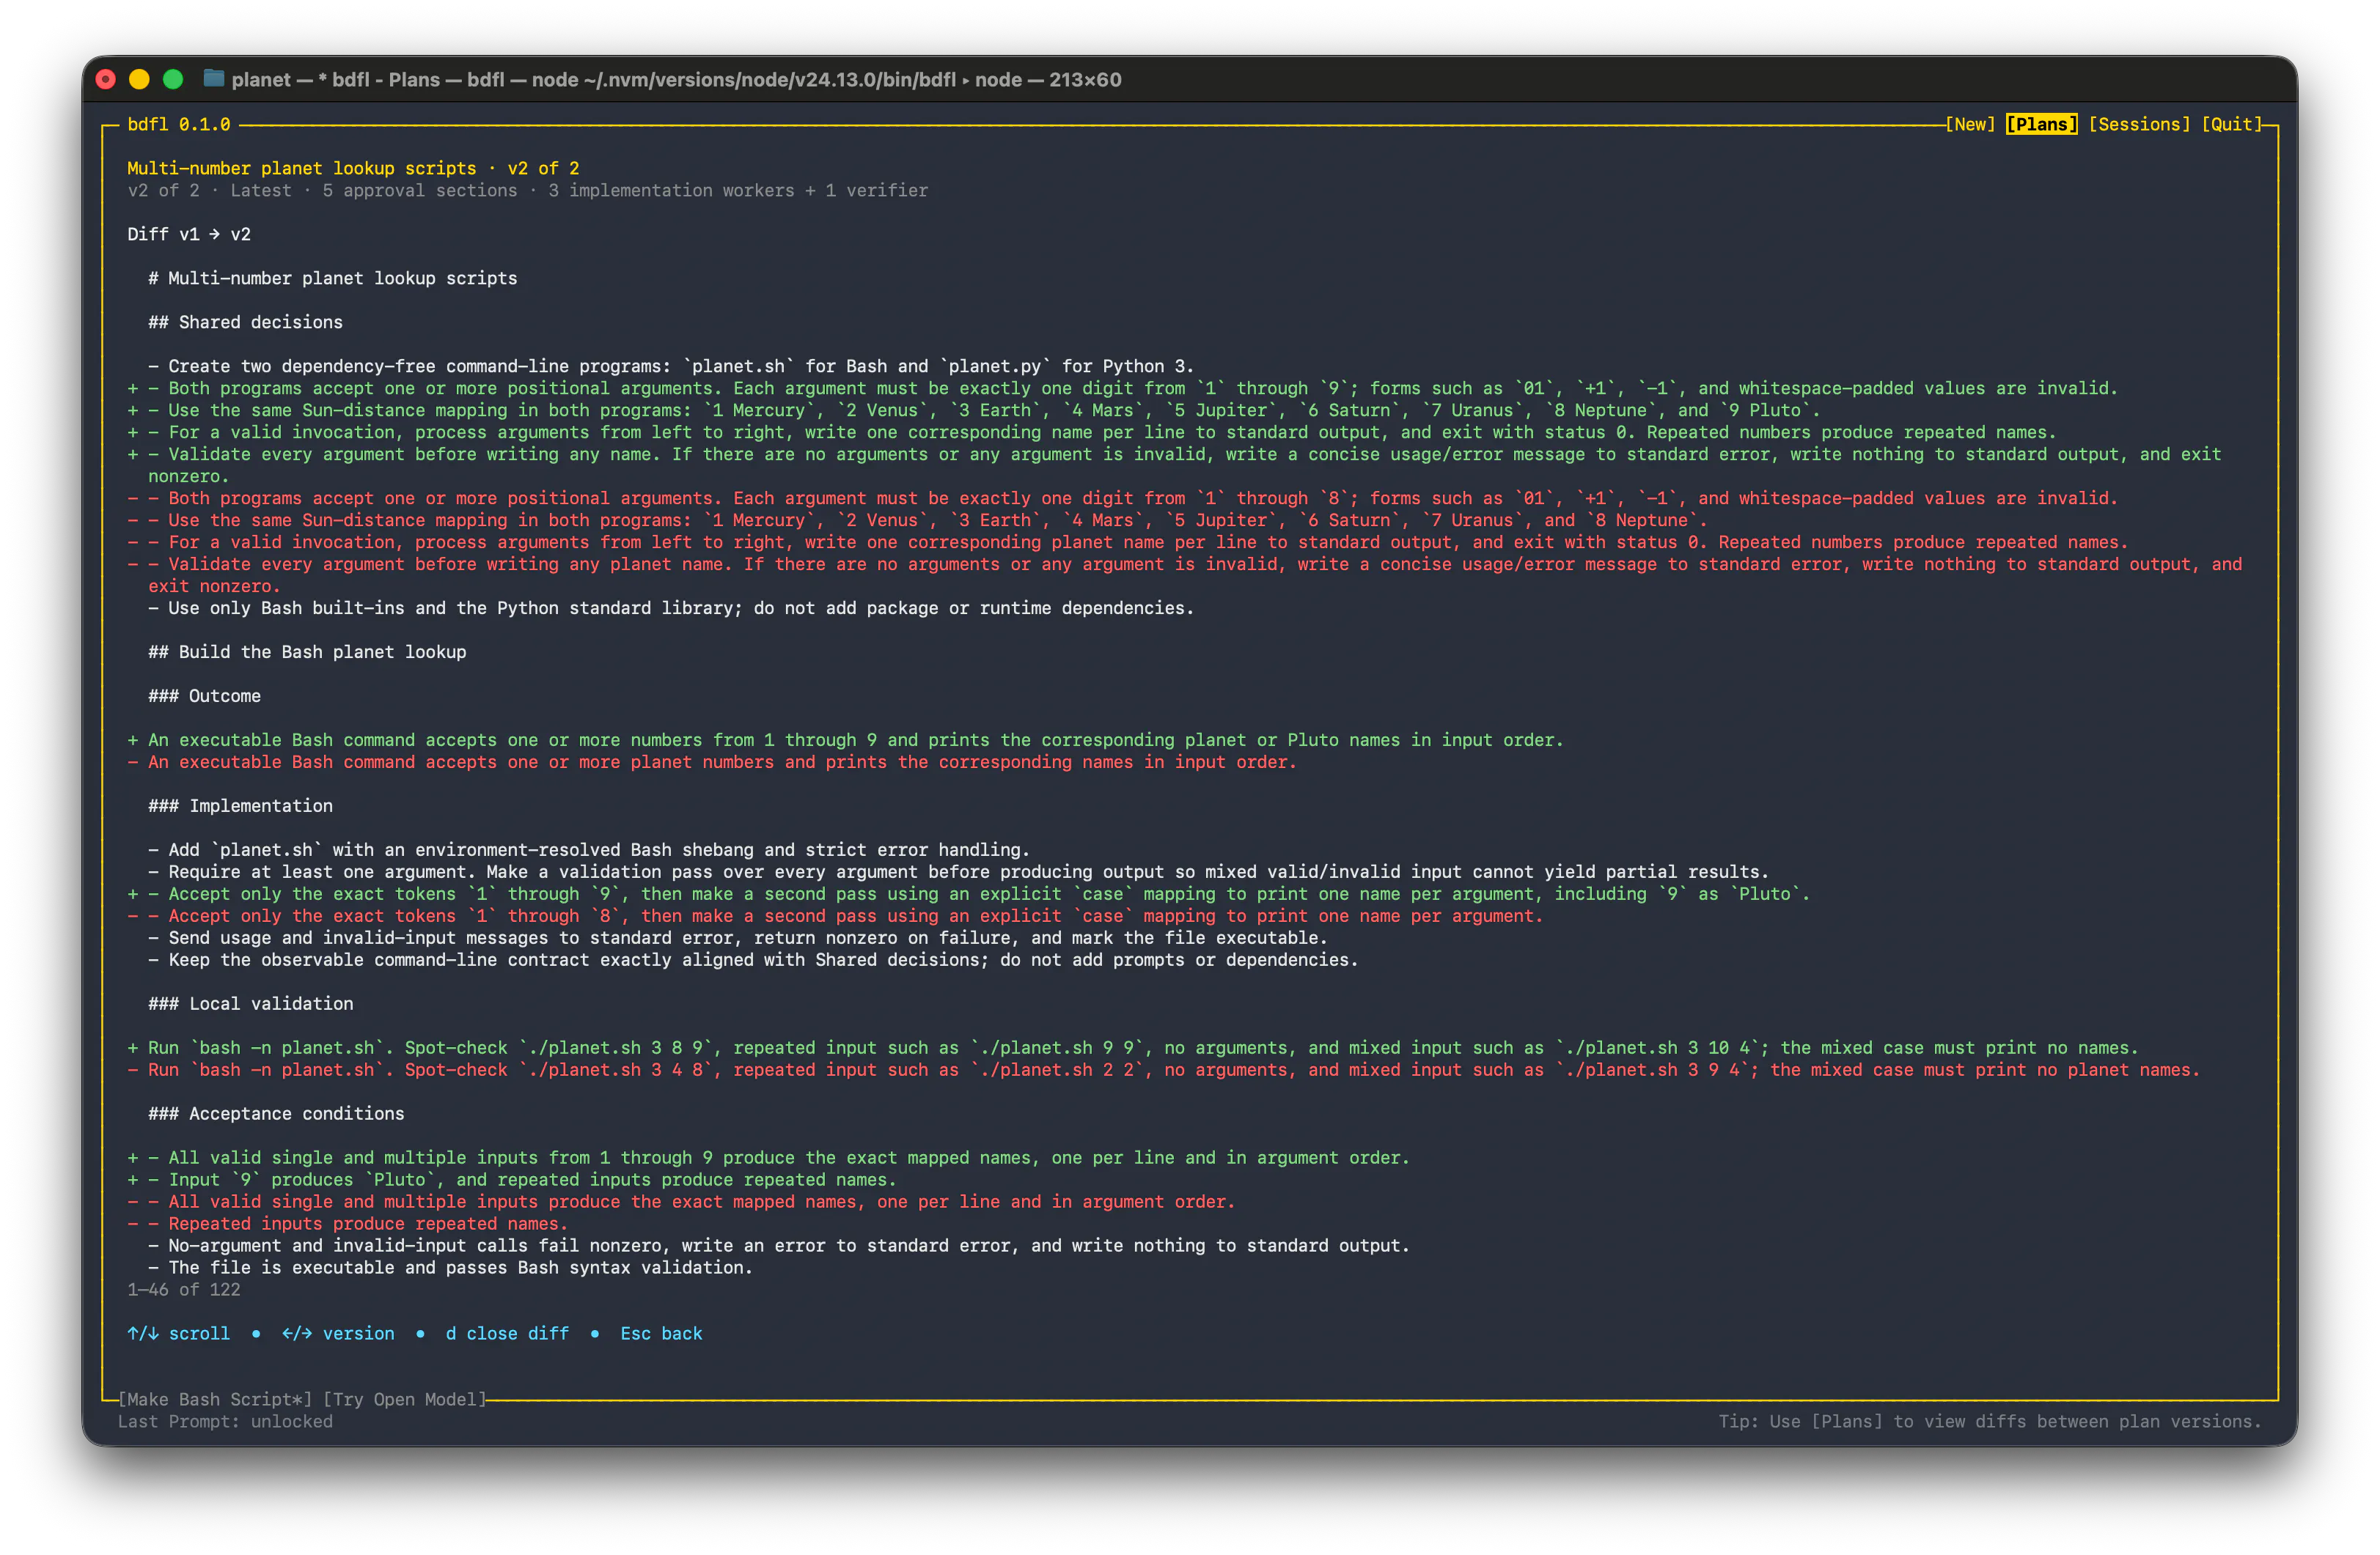Click the '### Local validation' heading
The height and width of the screenshot is (1555, 2380).
(x=250, y=1003)
